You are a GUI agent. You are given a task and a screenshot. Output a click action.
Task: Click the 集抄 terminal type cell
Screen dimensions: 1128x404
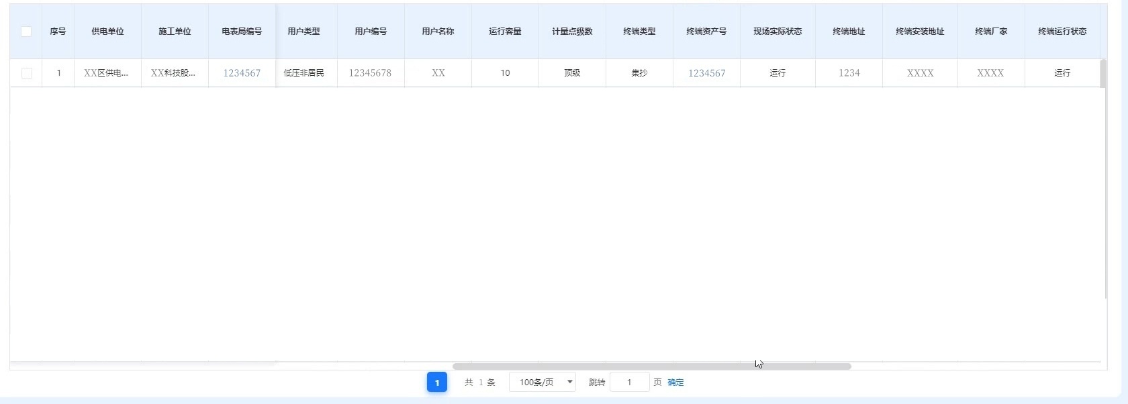pyautogui.click(x=639, y=73)
